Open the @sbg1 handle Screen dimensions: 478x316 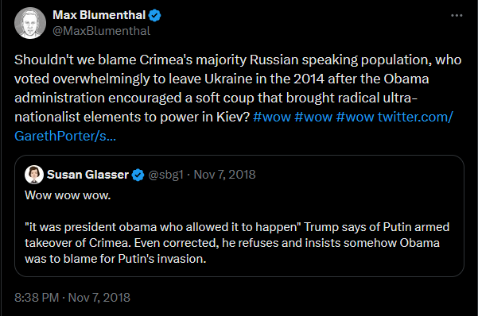pos(166,175)
